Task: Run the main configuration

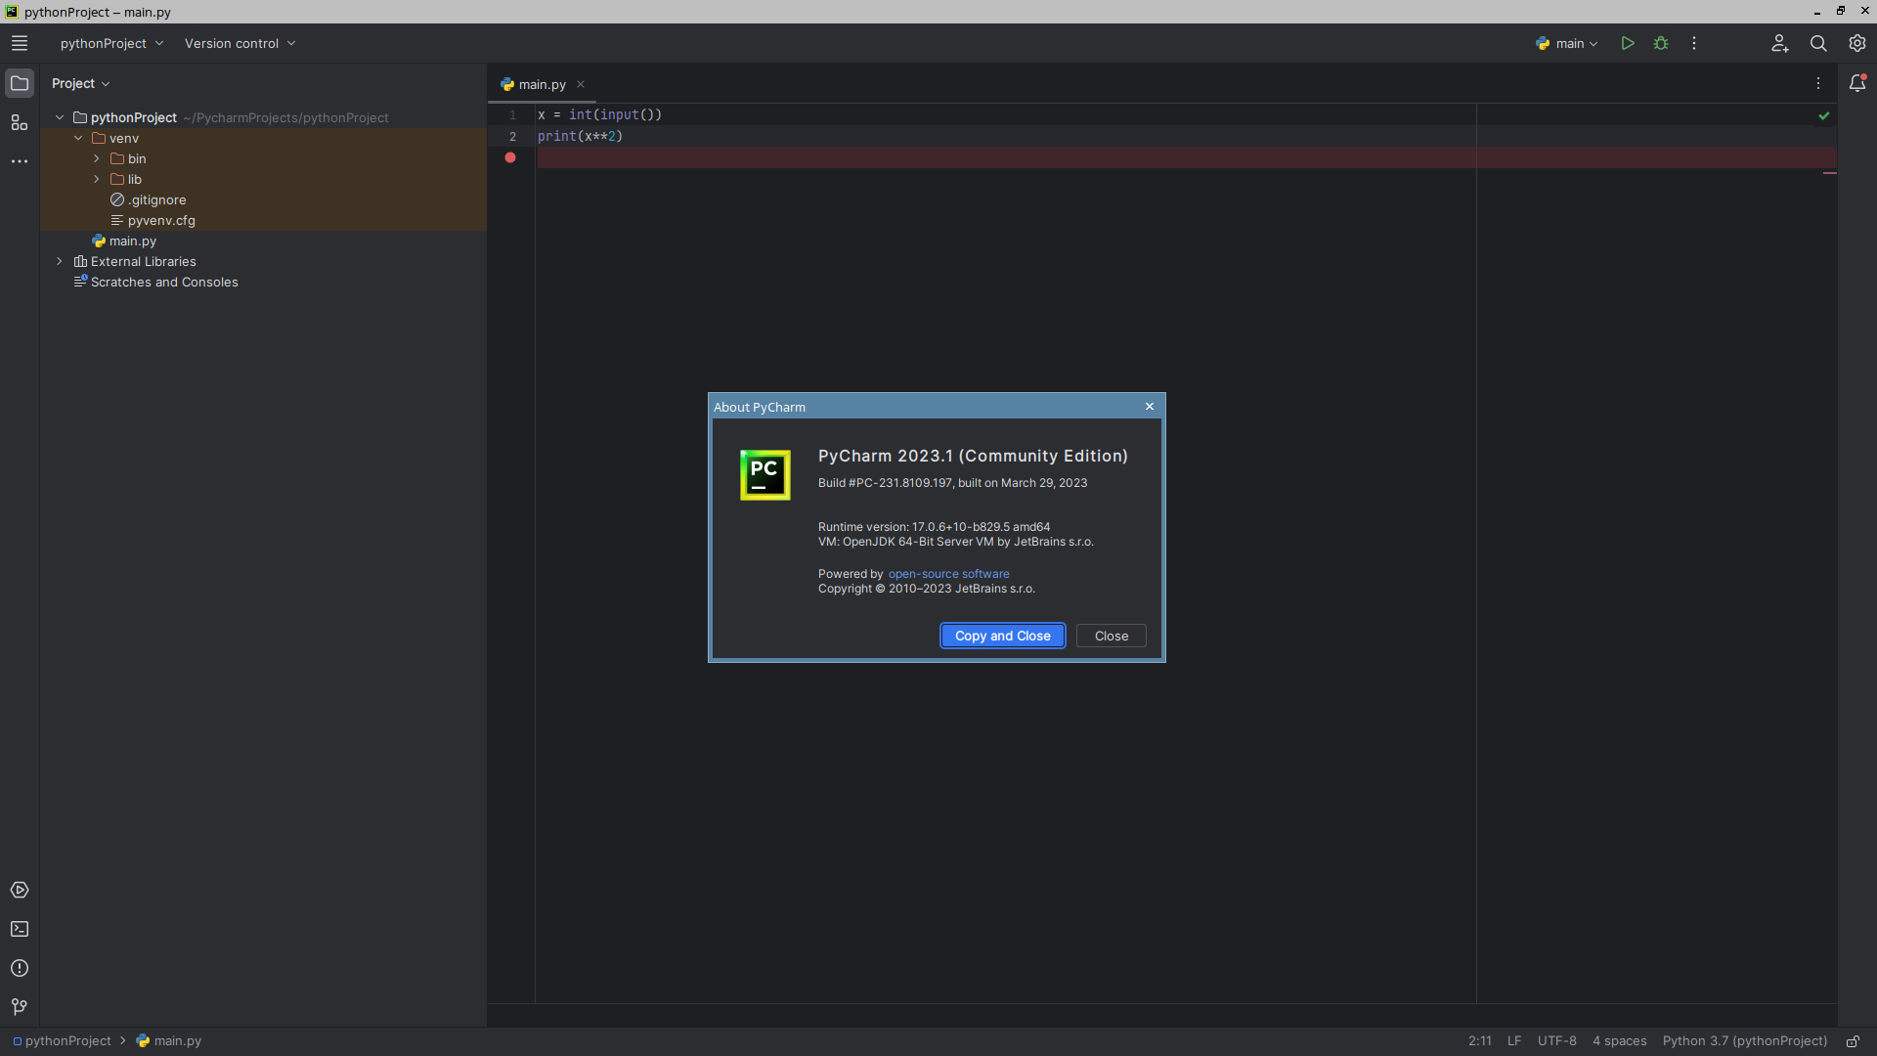Action: click(x=1628, y=43)
